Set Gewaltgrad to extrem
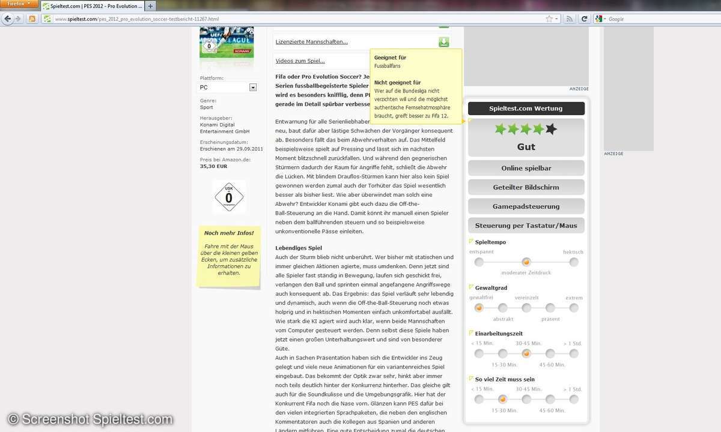The height and width of the screenshot is (432, 721). click(574, 308)
